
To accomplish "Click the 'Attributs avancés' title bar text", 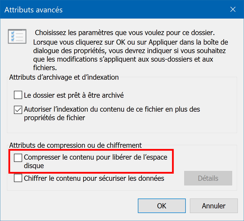I will [x=33, y=10].
